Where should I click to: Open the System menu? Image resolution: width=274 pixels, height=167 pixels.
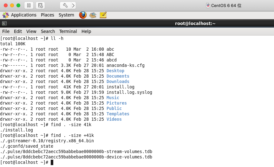point(66,15)
